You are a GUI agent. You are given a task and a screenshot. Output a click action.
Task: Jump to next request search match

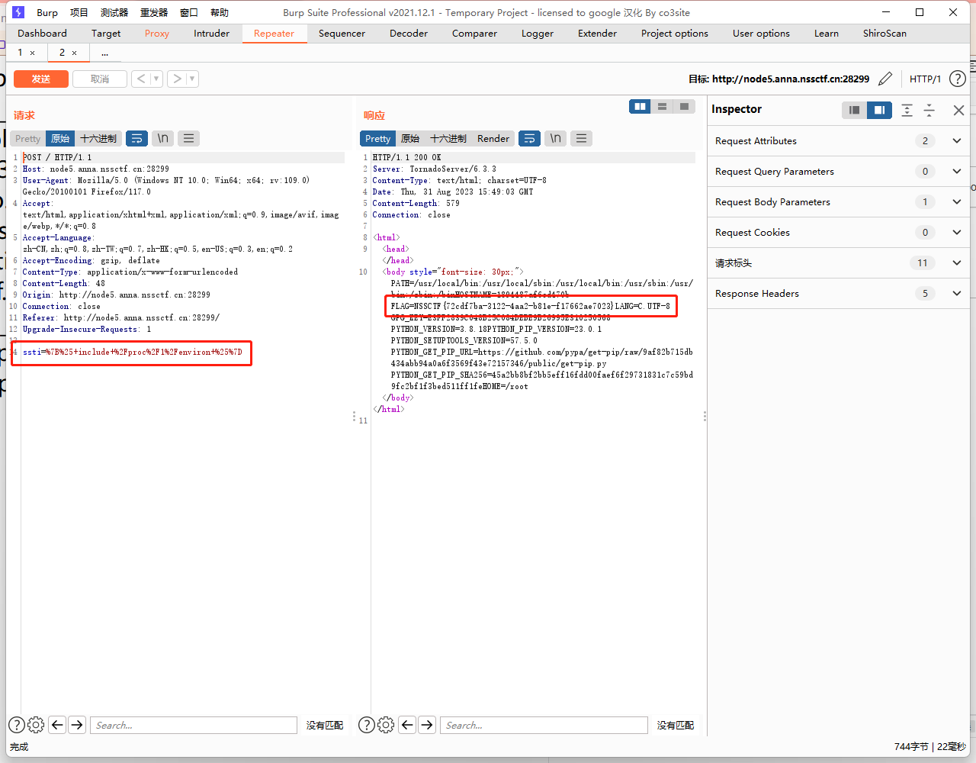77,725
